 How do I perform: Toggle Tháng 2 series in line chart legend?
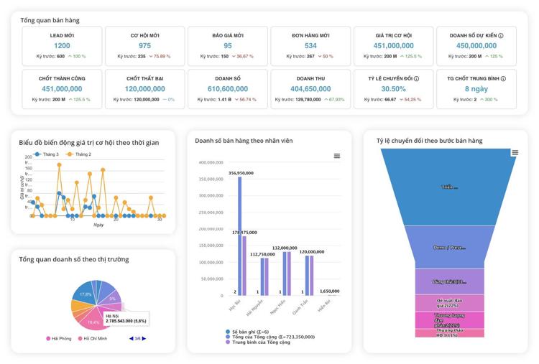click(x=80, y=154)
